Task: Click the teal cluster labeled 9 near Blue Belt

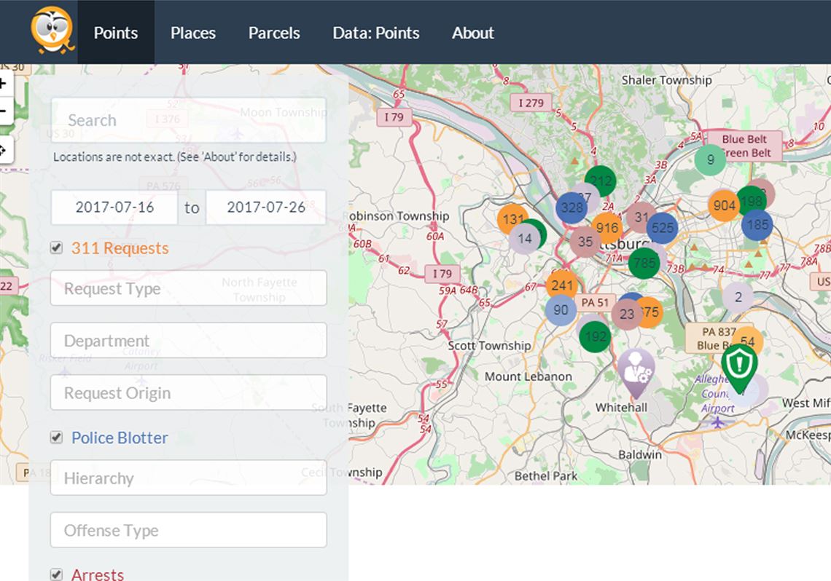Action: tap(709, 159)
